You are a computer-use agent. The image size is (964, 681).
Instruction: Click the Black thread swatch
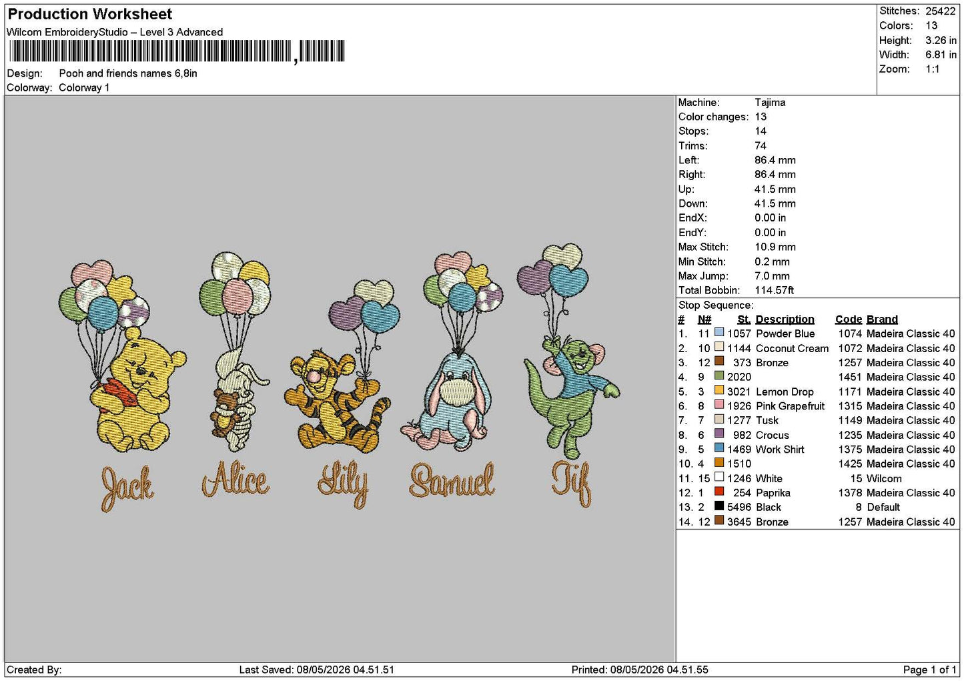[x=719, y=506]
